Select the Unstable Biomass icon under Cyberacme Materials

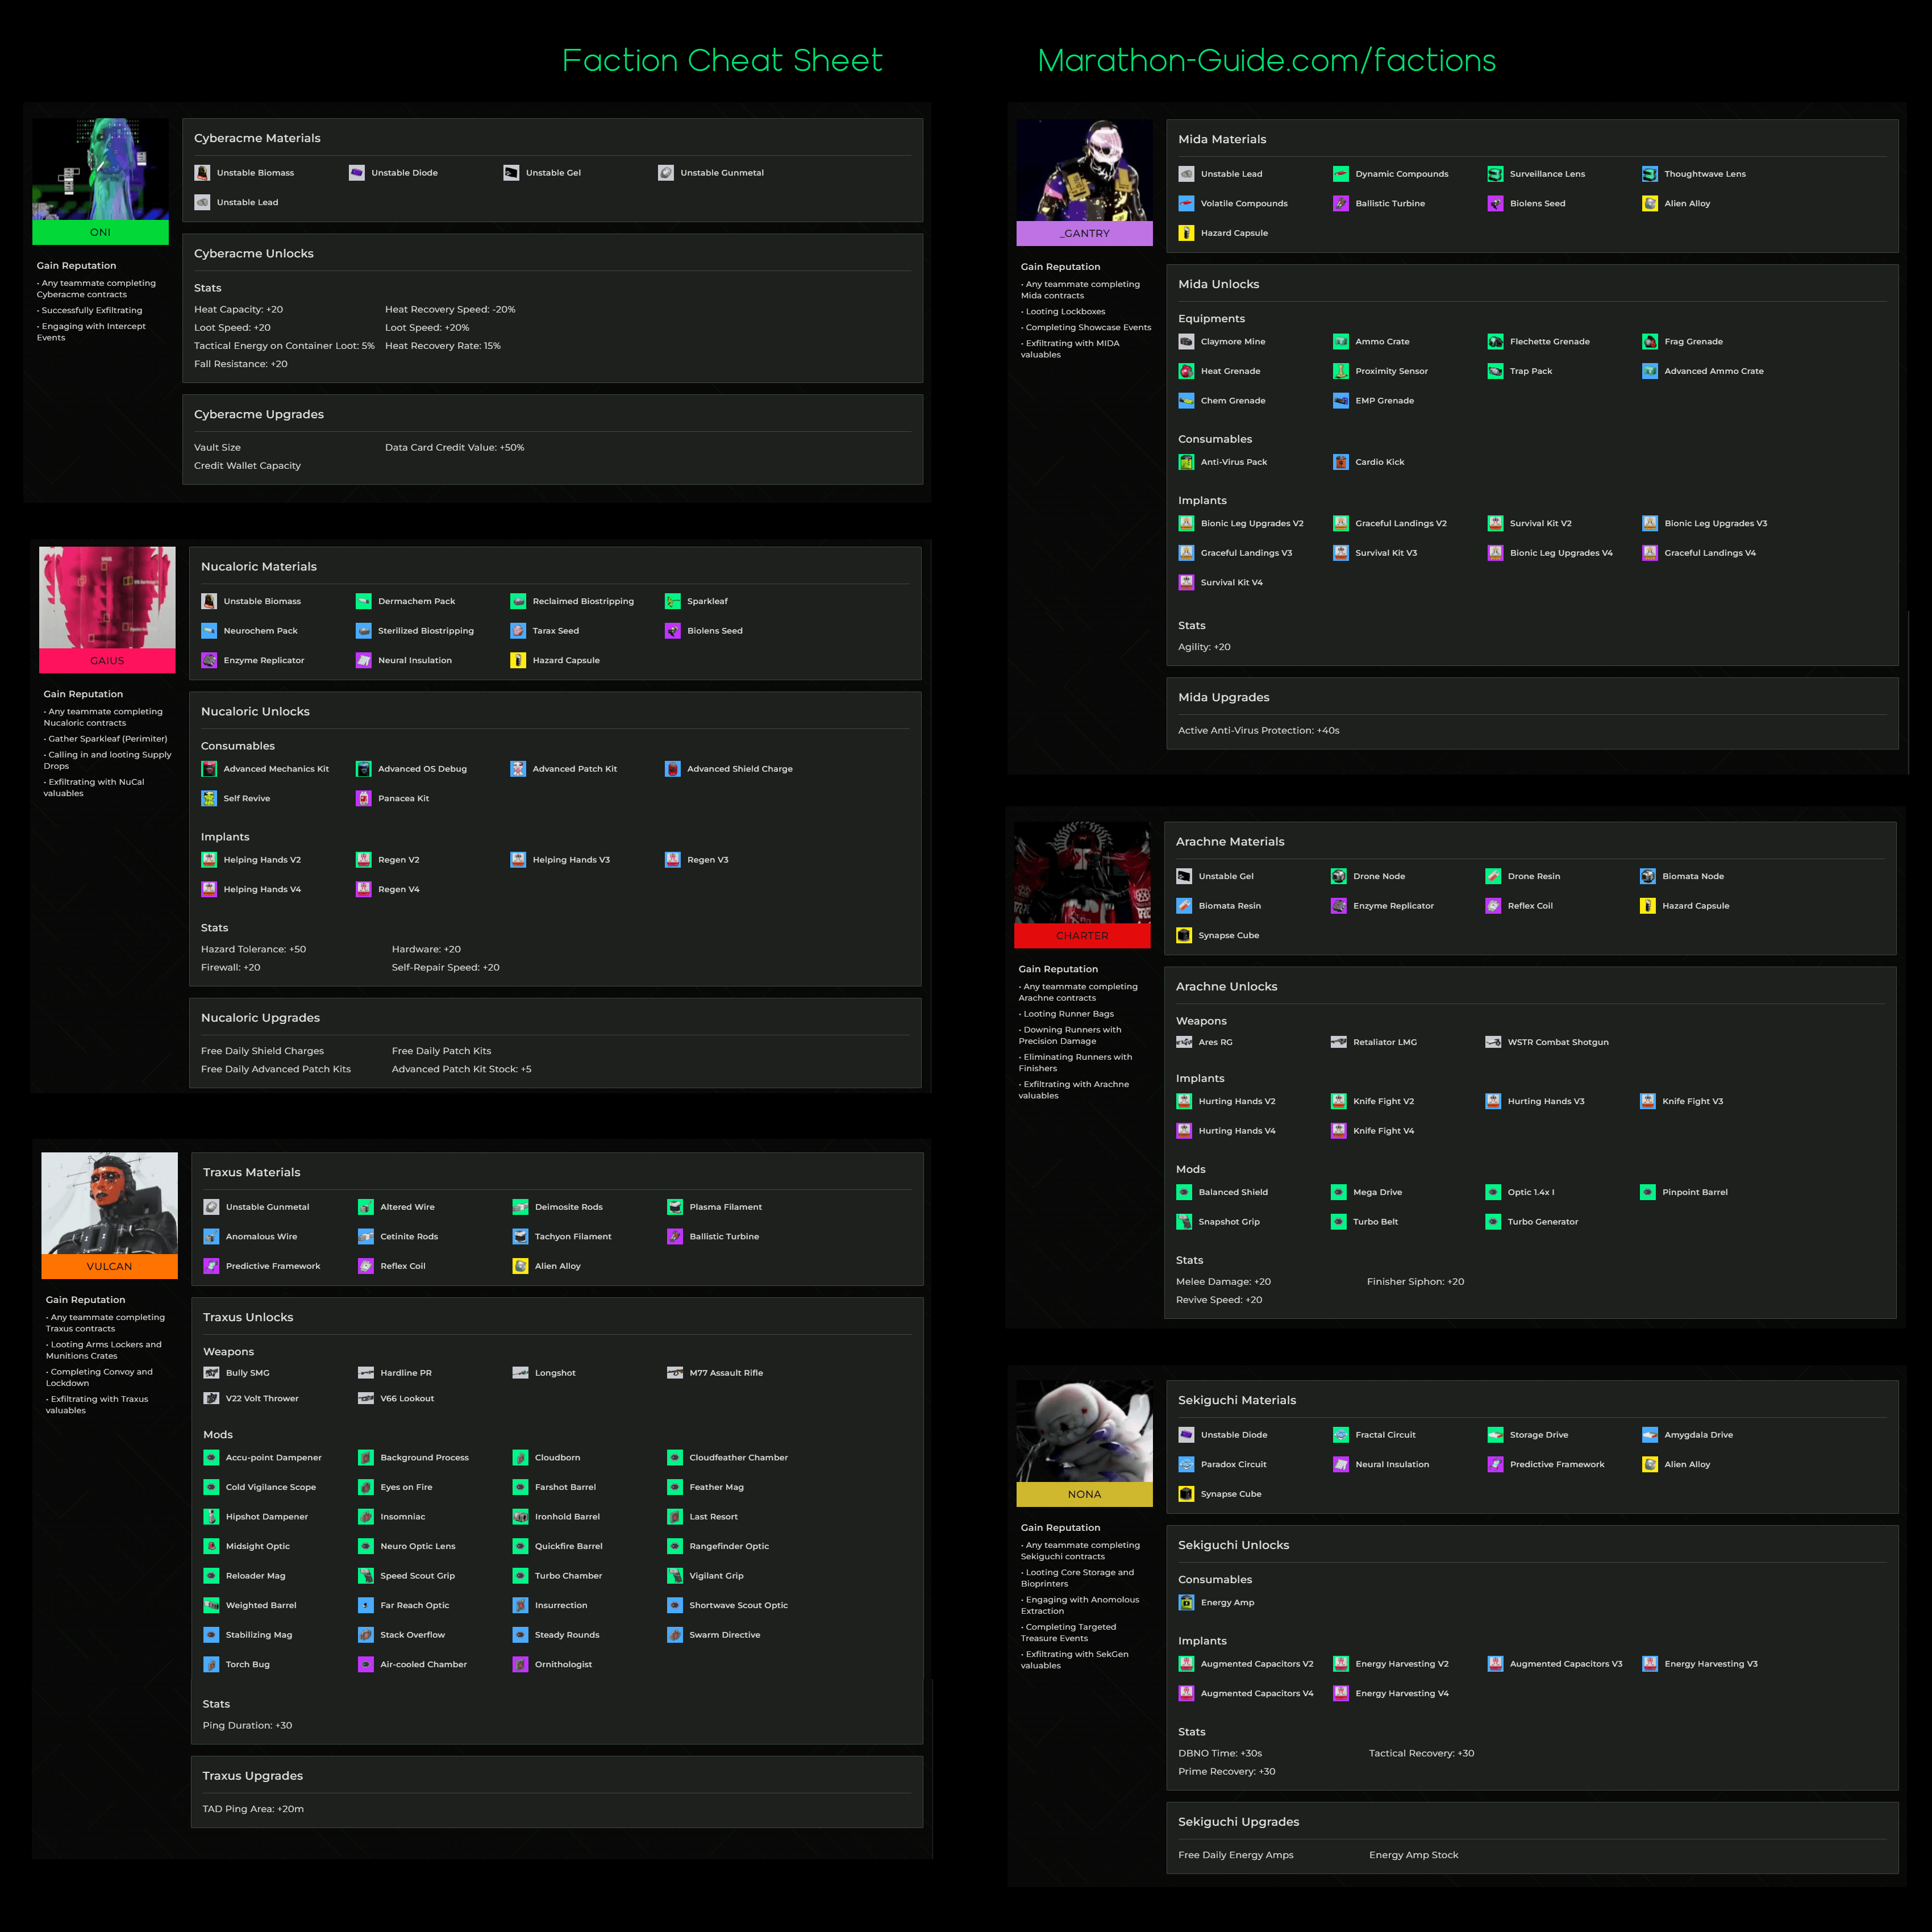pos(203,172)
